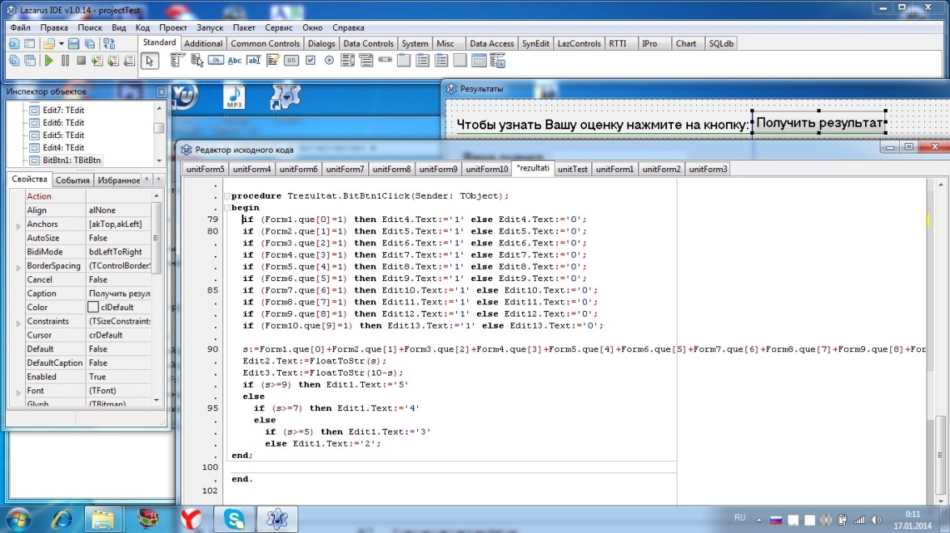Expand the Font property
The width and height of the screenshot is (950, 533).
18,392
